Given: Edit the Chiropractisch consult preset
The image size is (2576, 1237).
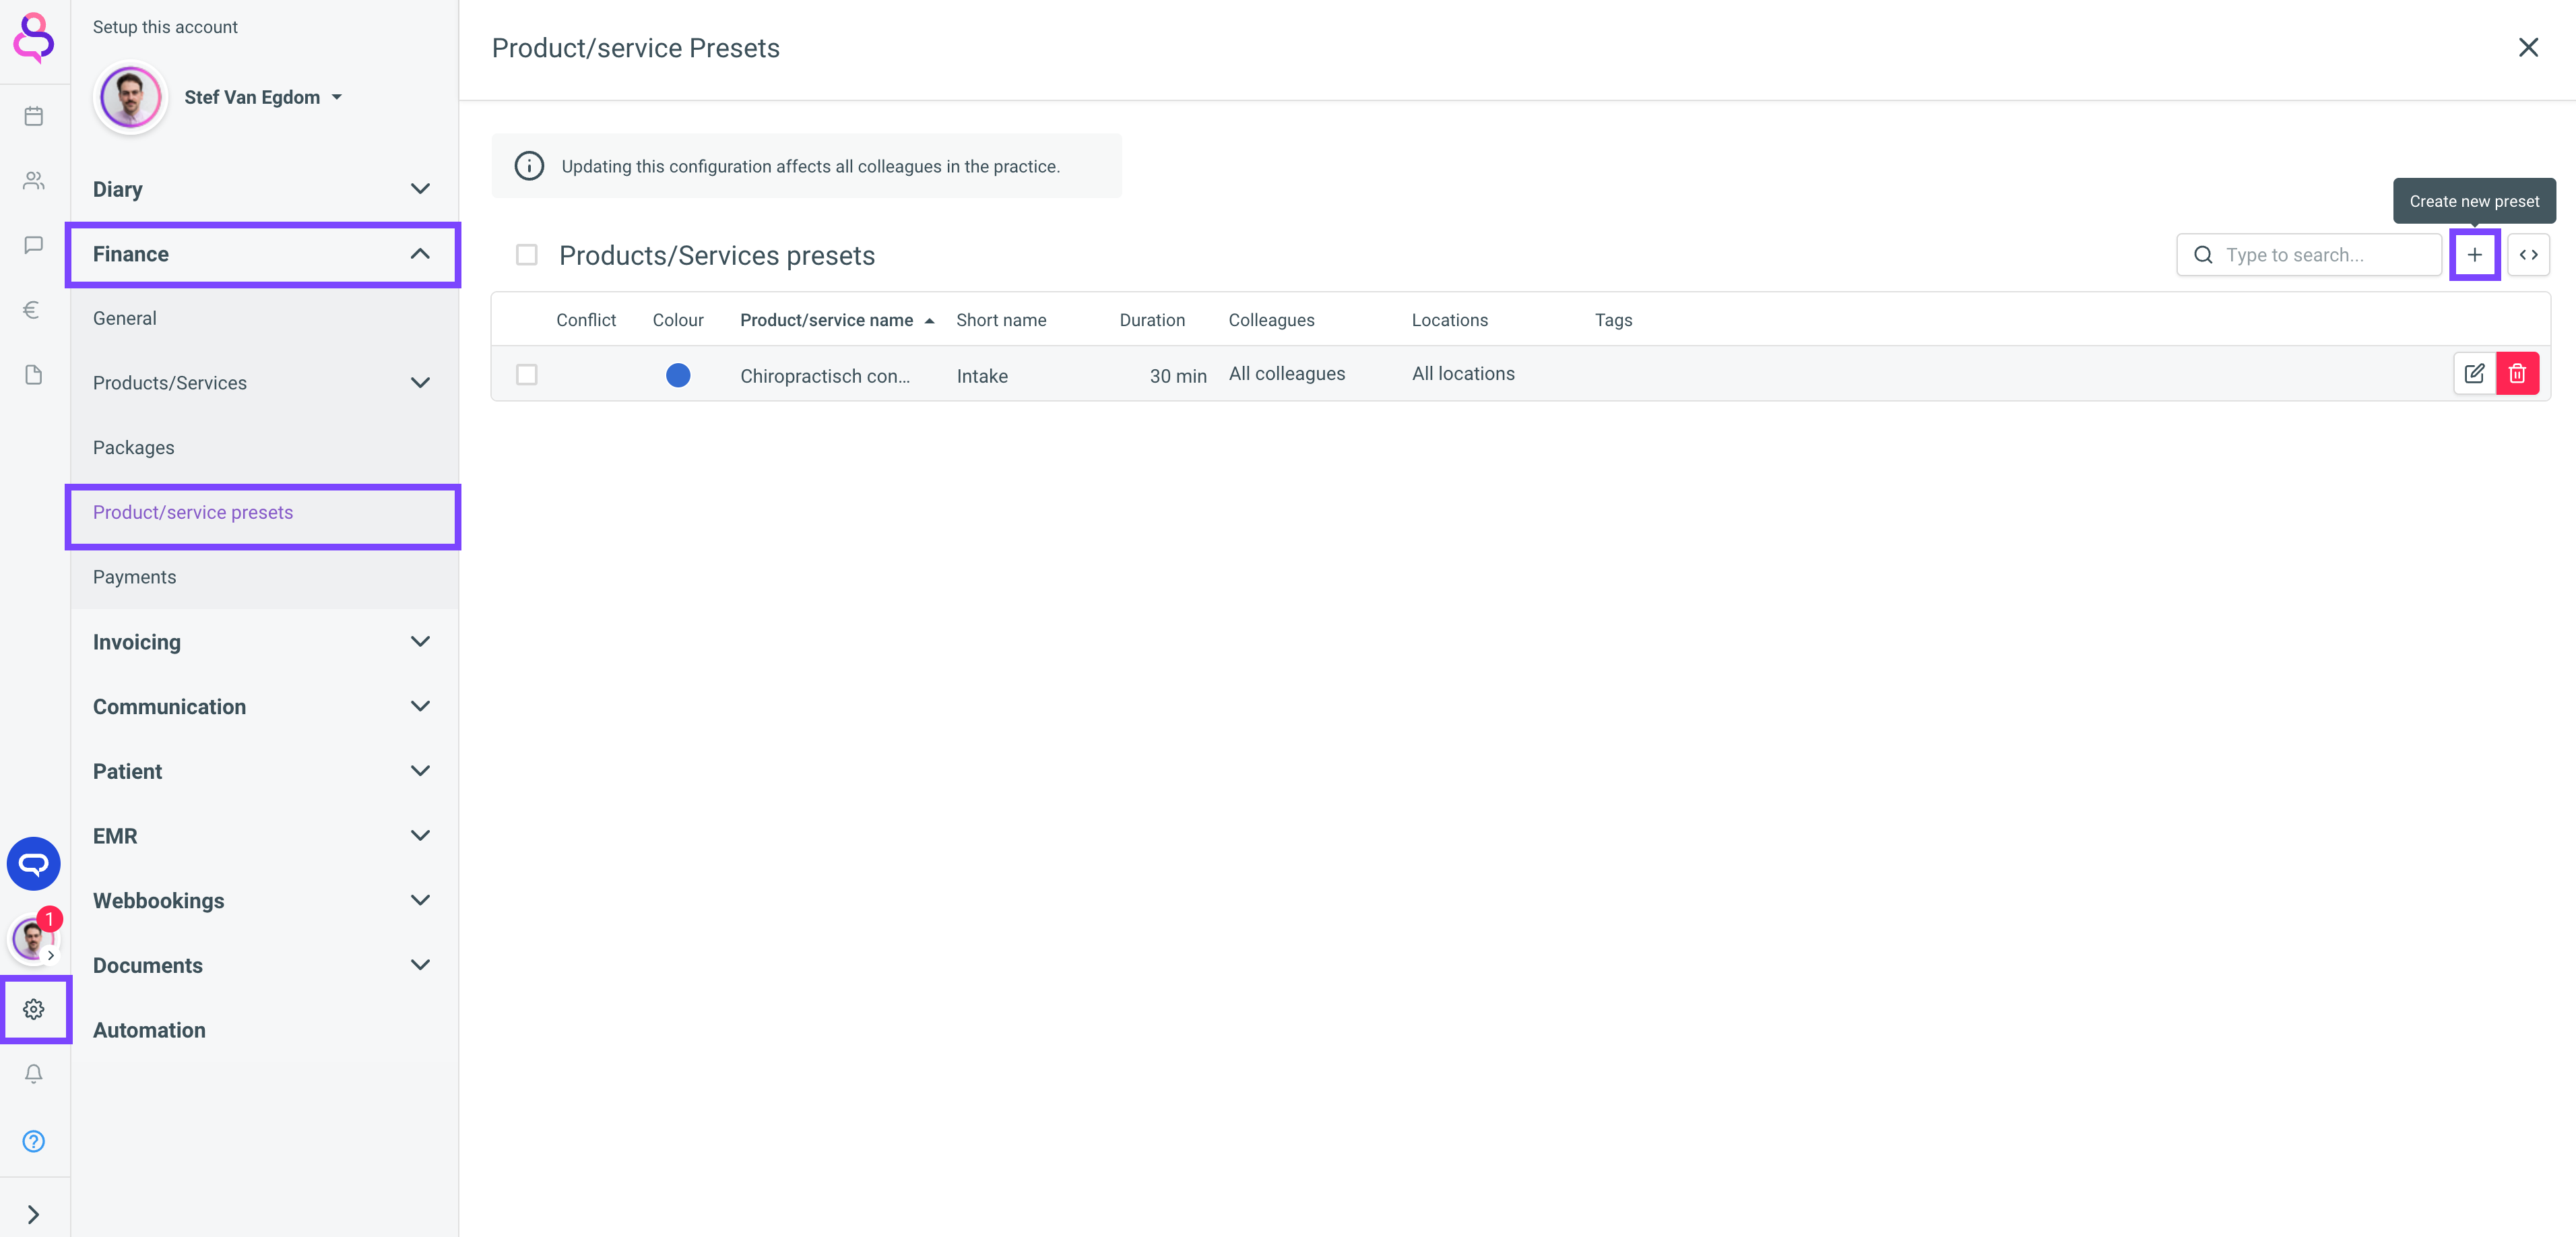Looking at the screenshot, I should point(2475,374).
